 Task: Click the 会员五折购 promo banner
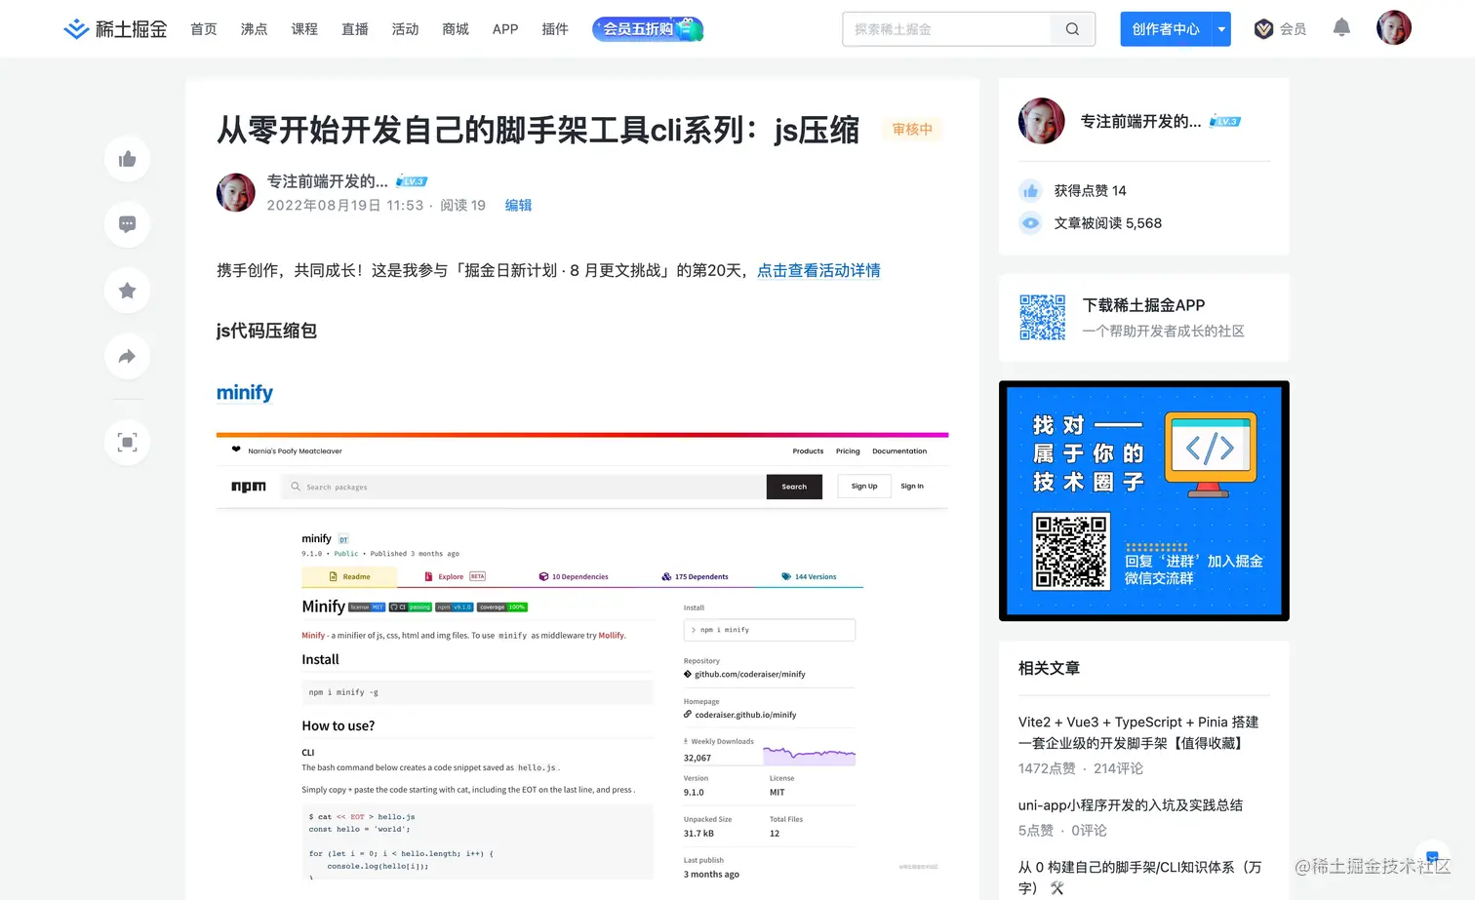648,29
